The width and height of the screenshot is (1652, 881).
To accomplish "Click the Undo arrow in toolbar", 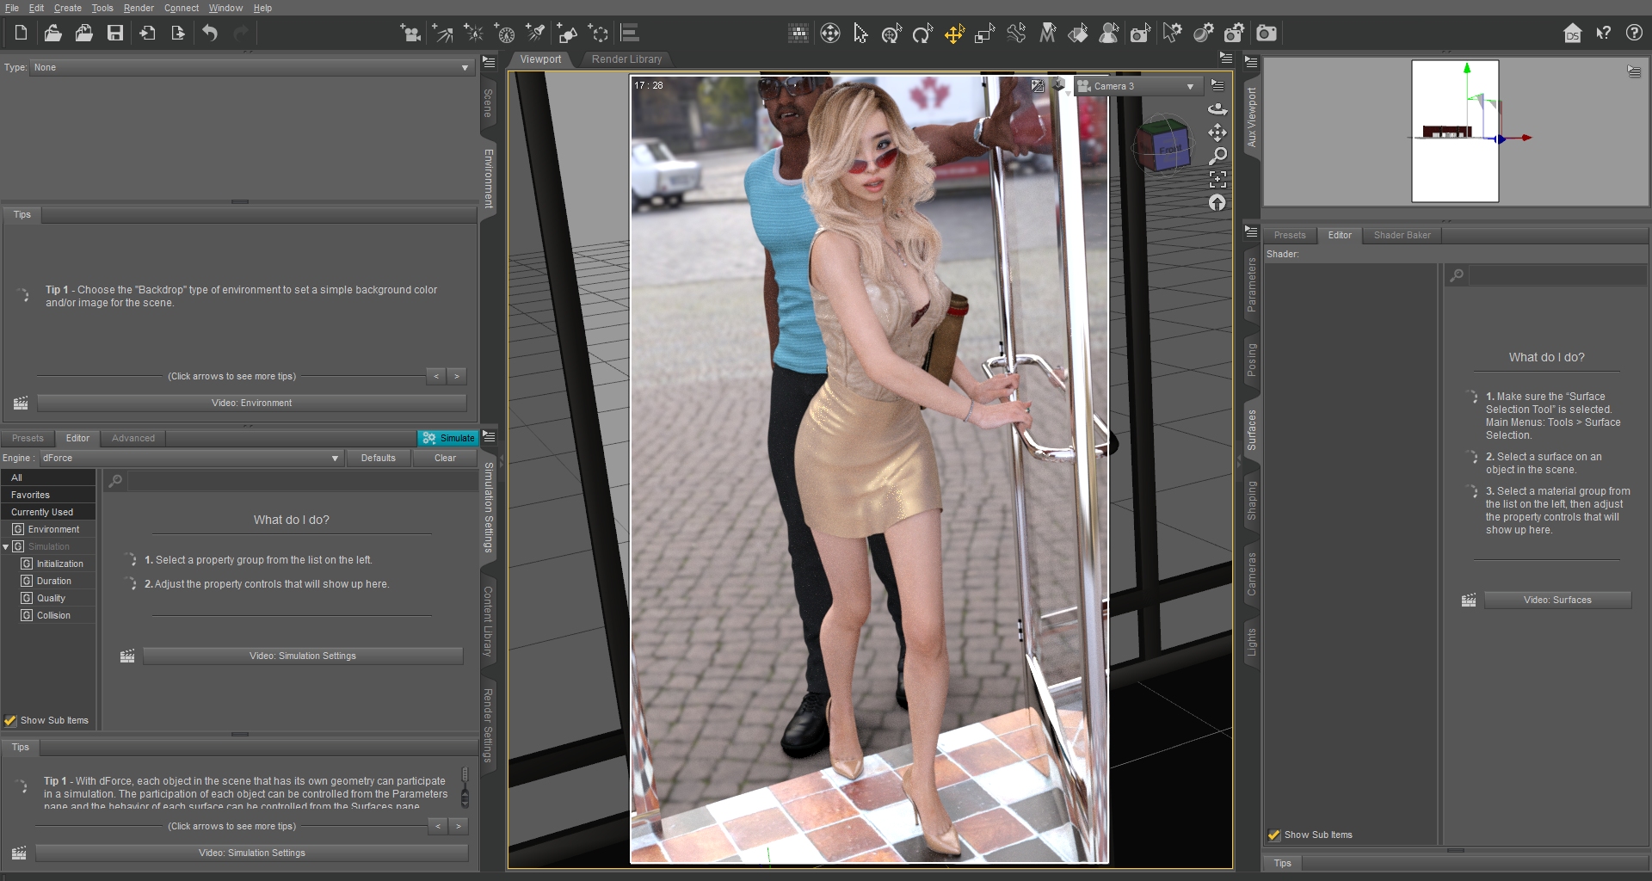I will tap(210, 34).
